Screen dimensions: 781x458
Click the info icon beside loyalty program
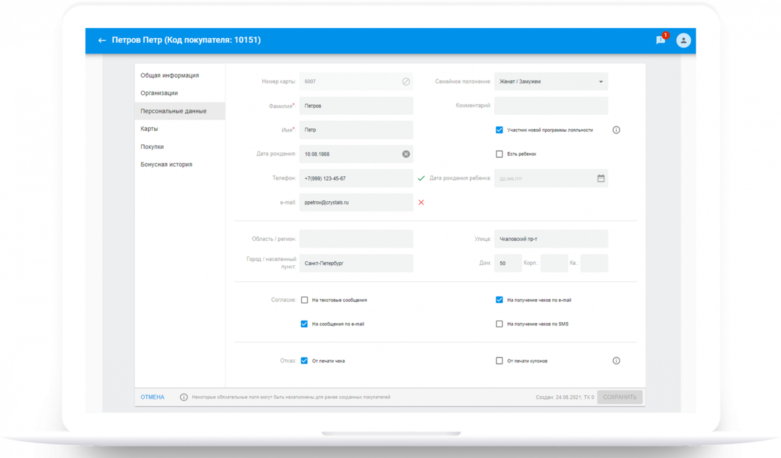click(616, 130)
